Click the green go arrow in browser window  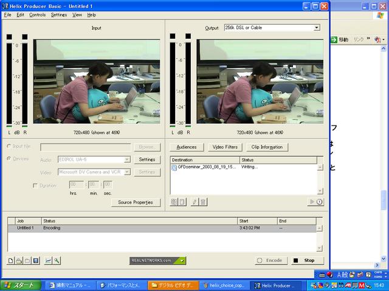[334, 39]
